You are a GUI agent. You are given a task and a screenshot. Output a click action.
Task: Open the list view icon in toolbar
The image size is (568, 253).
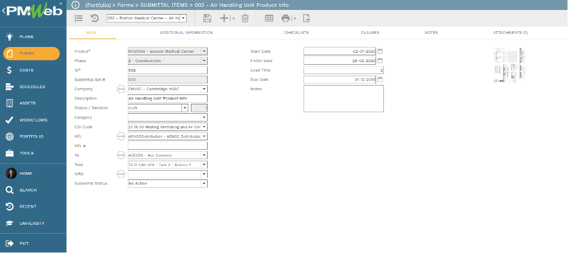pyautogui.click(x=78, y=18)
